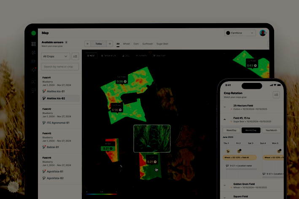Open the user profile avatar
Viewport: 299px width, 199px height.
tap(263, 33)
